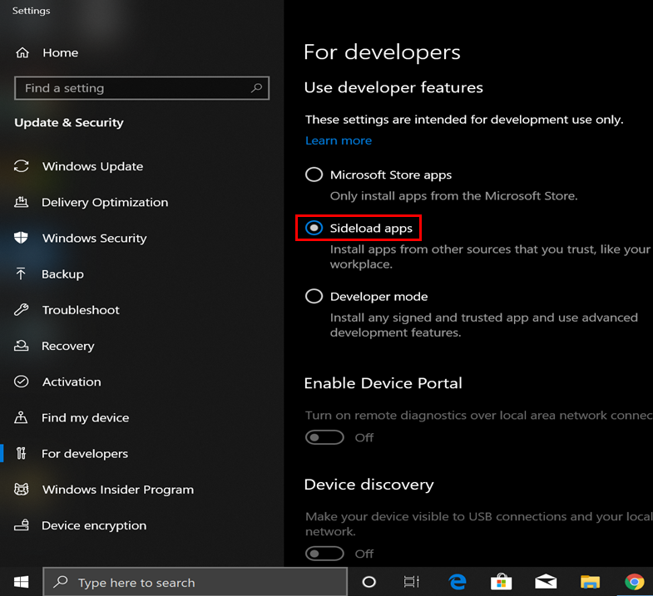Open Microsoft Store from taskbar
The width and height of the screenshot is (653, 596).
click(502, 582)
